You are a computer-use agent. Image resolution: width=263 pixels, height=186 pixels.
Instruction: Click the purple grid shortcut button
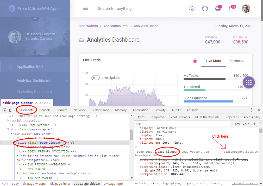tap(249, 82)
